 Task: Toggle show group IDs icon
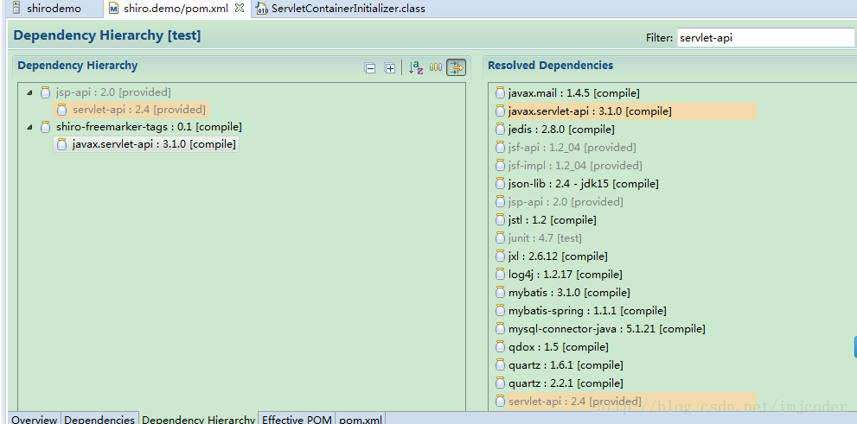click(x=436, y=67)
